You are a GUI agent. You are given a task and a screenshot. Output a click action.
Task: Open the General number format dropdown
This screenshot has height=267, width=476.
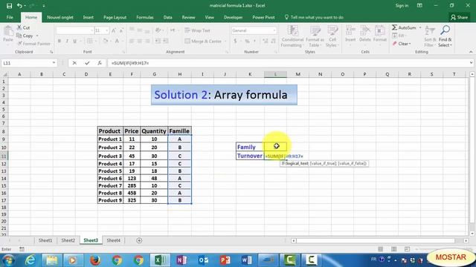click(274, 30)
